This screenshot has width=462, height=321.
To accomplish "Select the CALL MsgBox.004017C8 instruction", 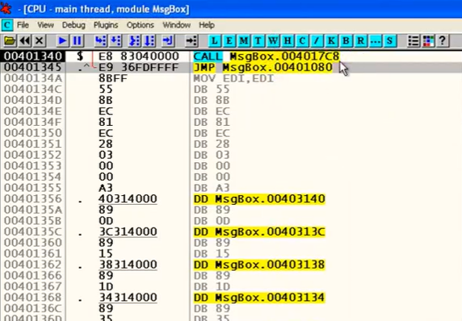I will pos(267,56).
